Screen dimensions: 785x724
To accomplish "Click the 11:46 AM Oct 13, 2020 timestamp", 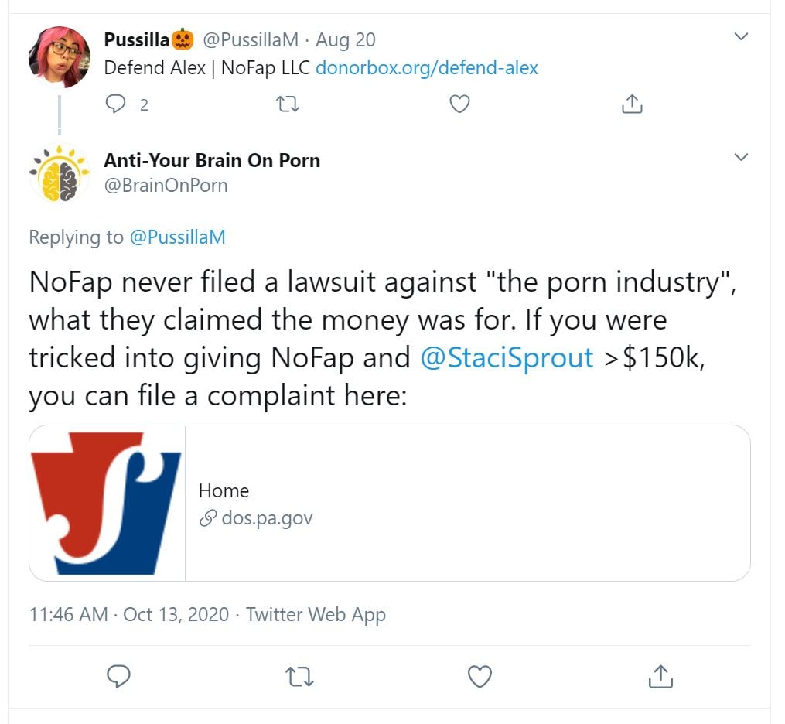I will [128, 615].
